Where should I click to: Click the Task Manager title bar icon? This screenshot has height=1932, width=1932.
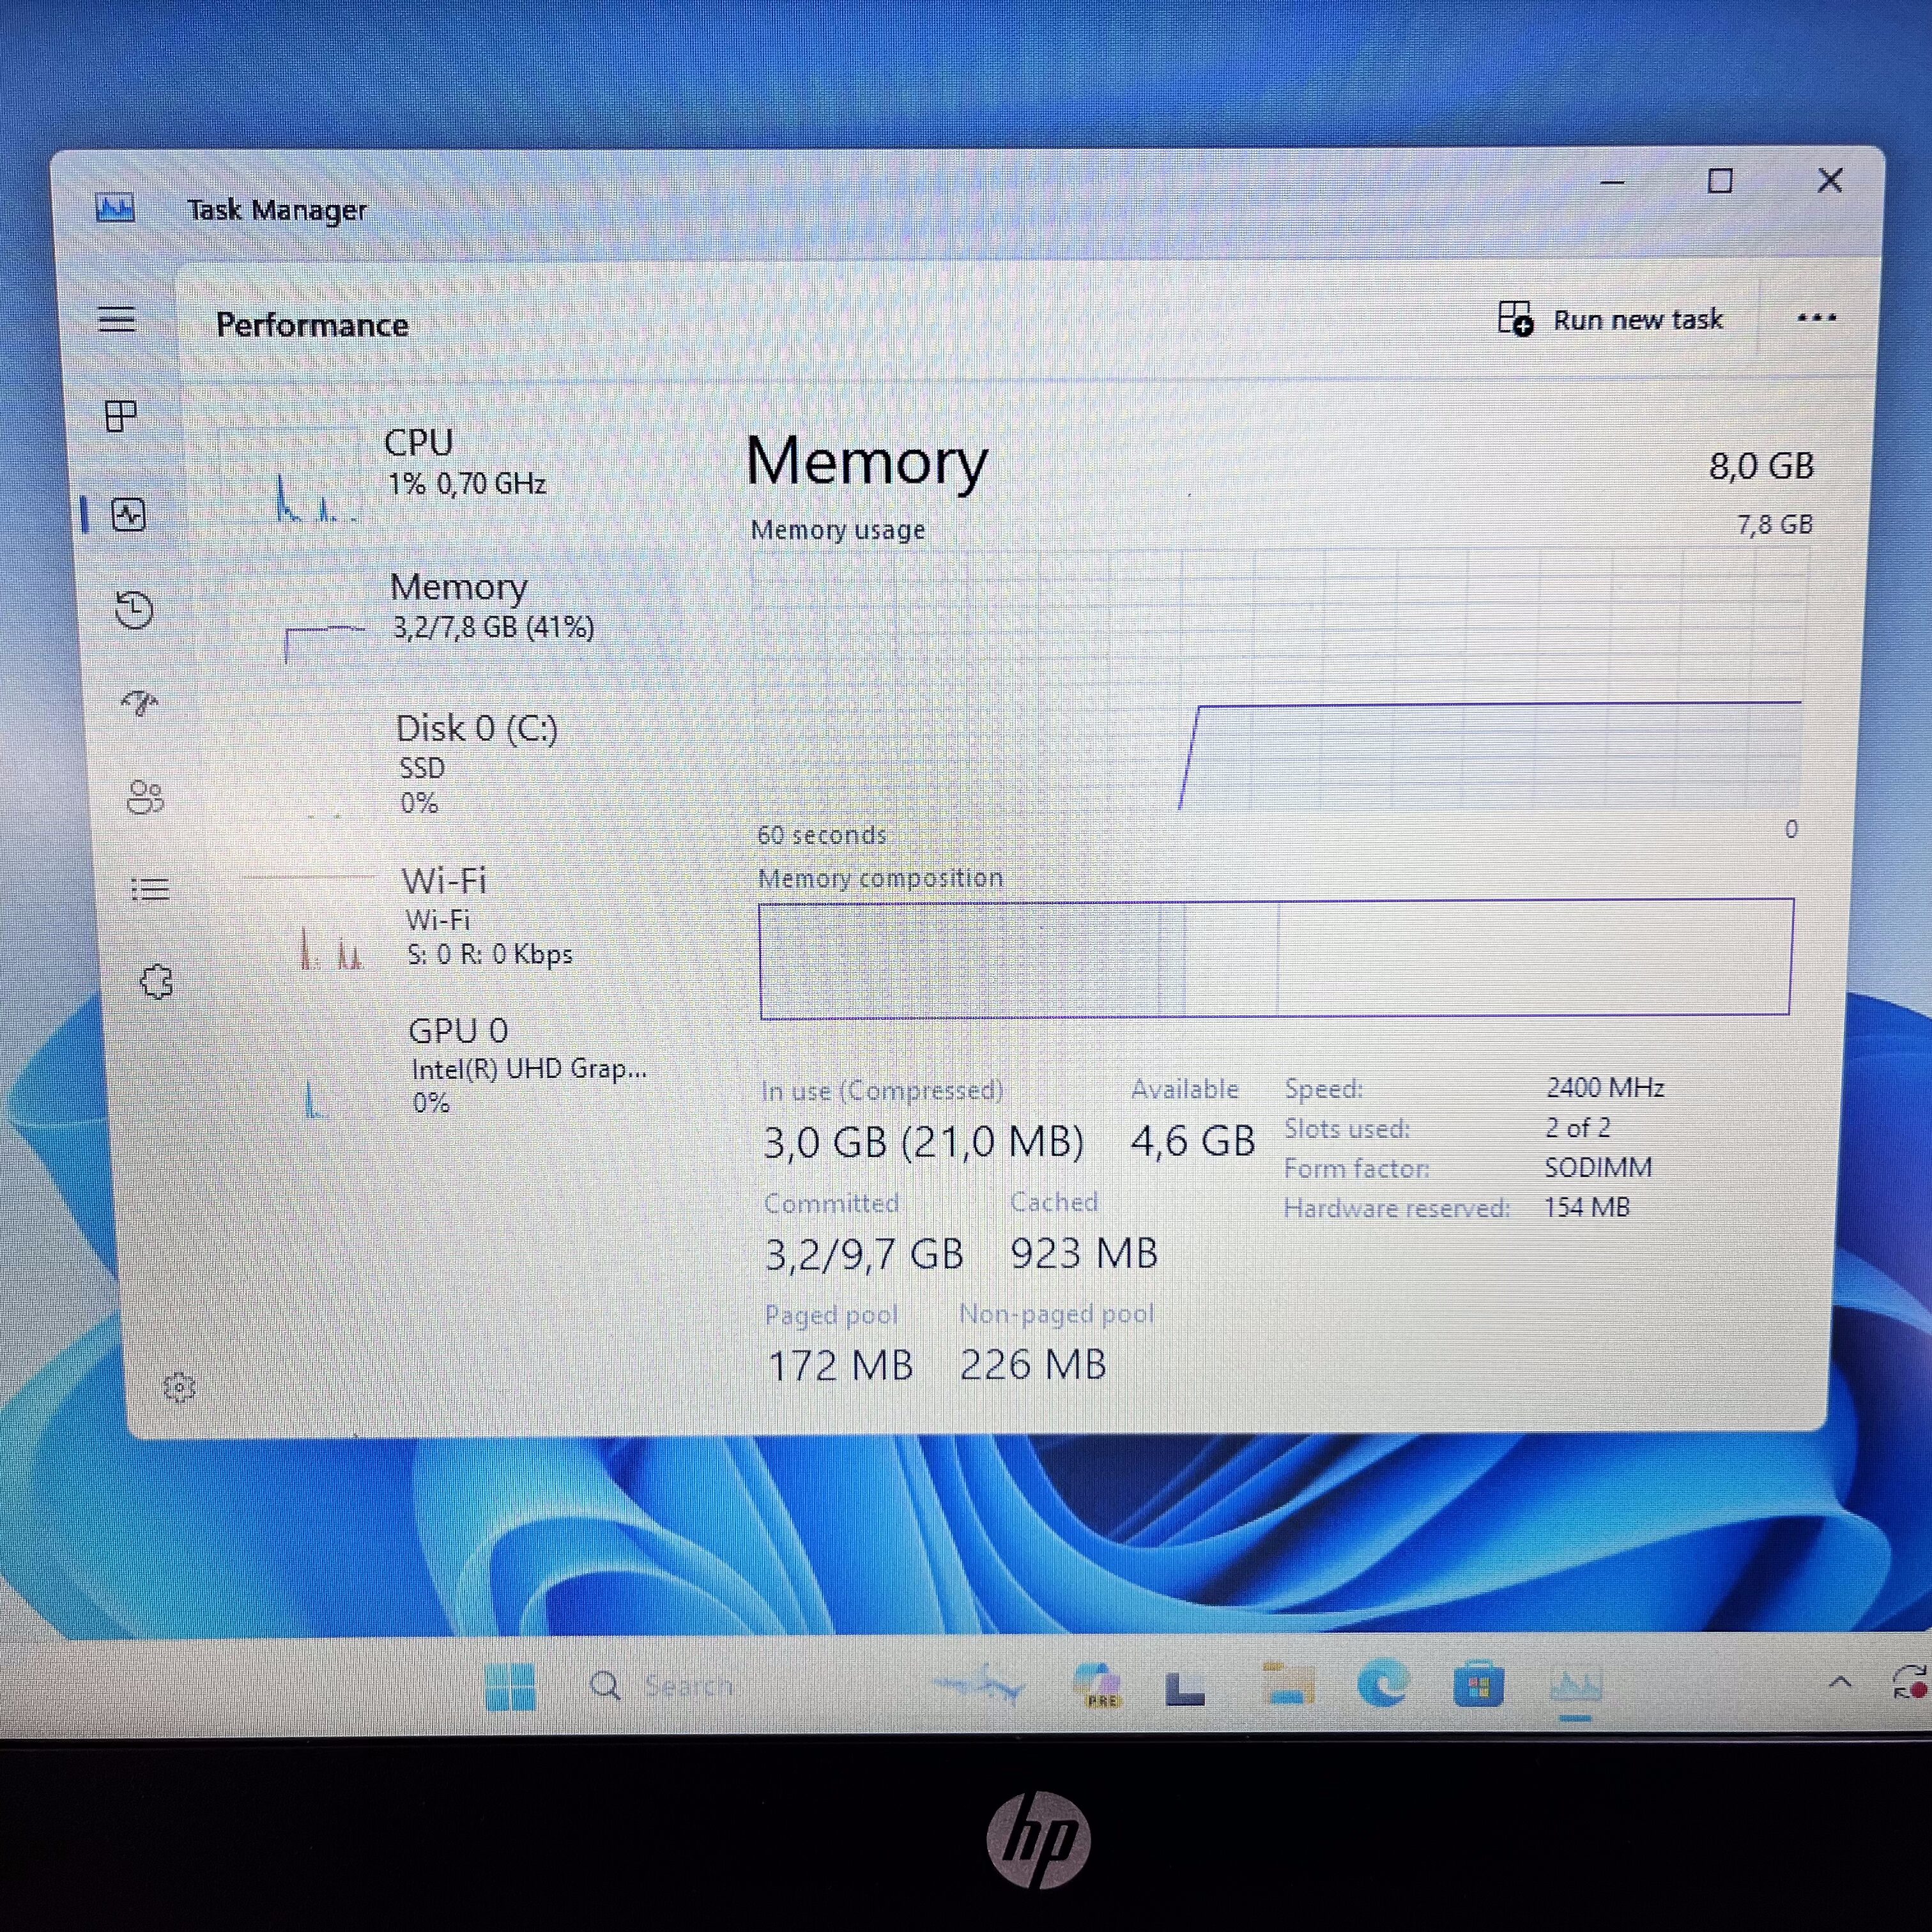(x=115, y=208)
